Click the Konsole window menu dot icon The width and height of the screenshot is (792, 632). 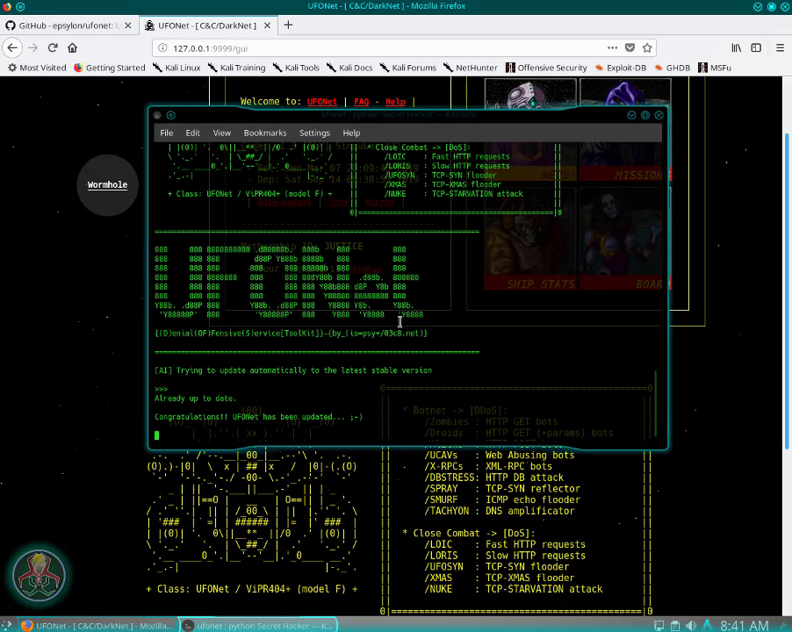click(x=157, y=115)
